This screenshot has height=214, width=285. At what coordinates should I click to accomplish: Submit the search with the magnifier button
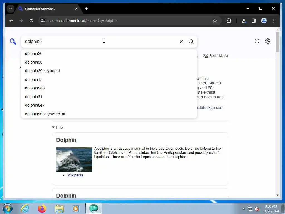(191, 42)
